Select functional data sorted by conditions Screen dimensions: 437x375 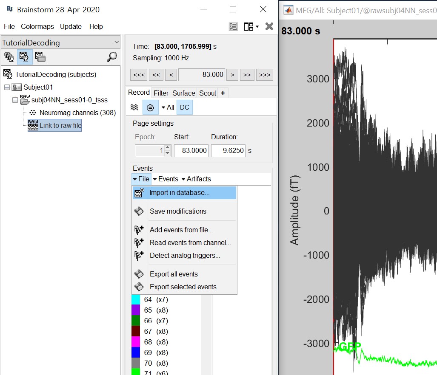(x=40, y=56)
